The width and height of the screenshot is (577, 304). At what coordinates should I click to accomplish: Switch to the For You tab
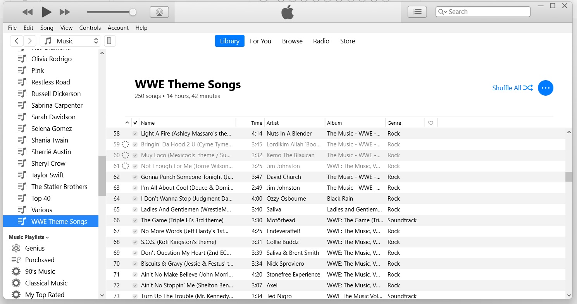260,41
